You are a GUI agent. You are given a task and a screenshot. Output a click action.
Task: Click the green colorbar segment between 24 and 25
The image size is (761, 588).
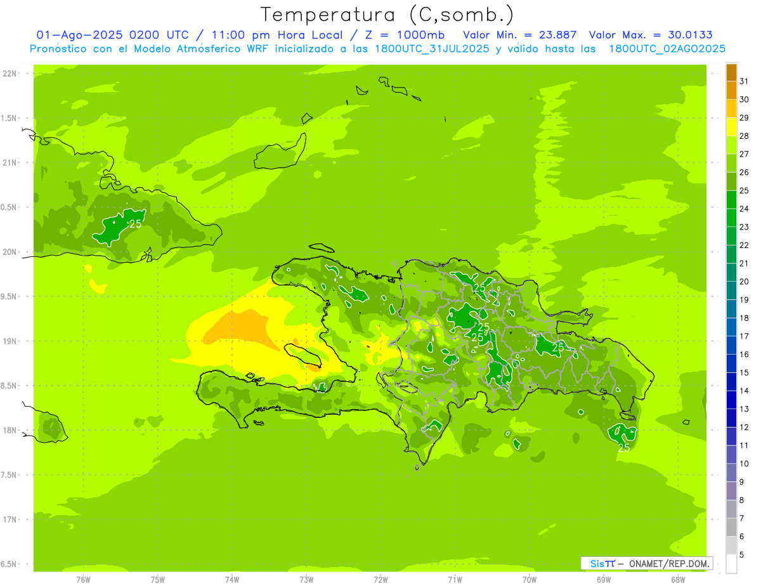click(731, 200)
